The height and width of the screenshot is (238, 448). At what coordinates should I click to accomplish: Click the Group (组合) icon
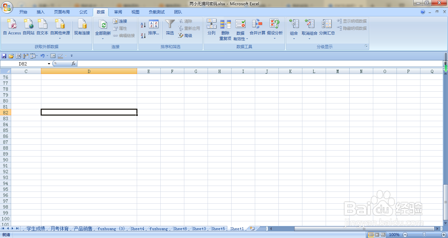click(294, 24)
